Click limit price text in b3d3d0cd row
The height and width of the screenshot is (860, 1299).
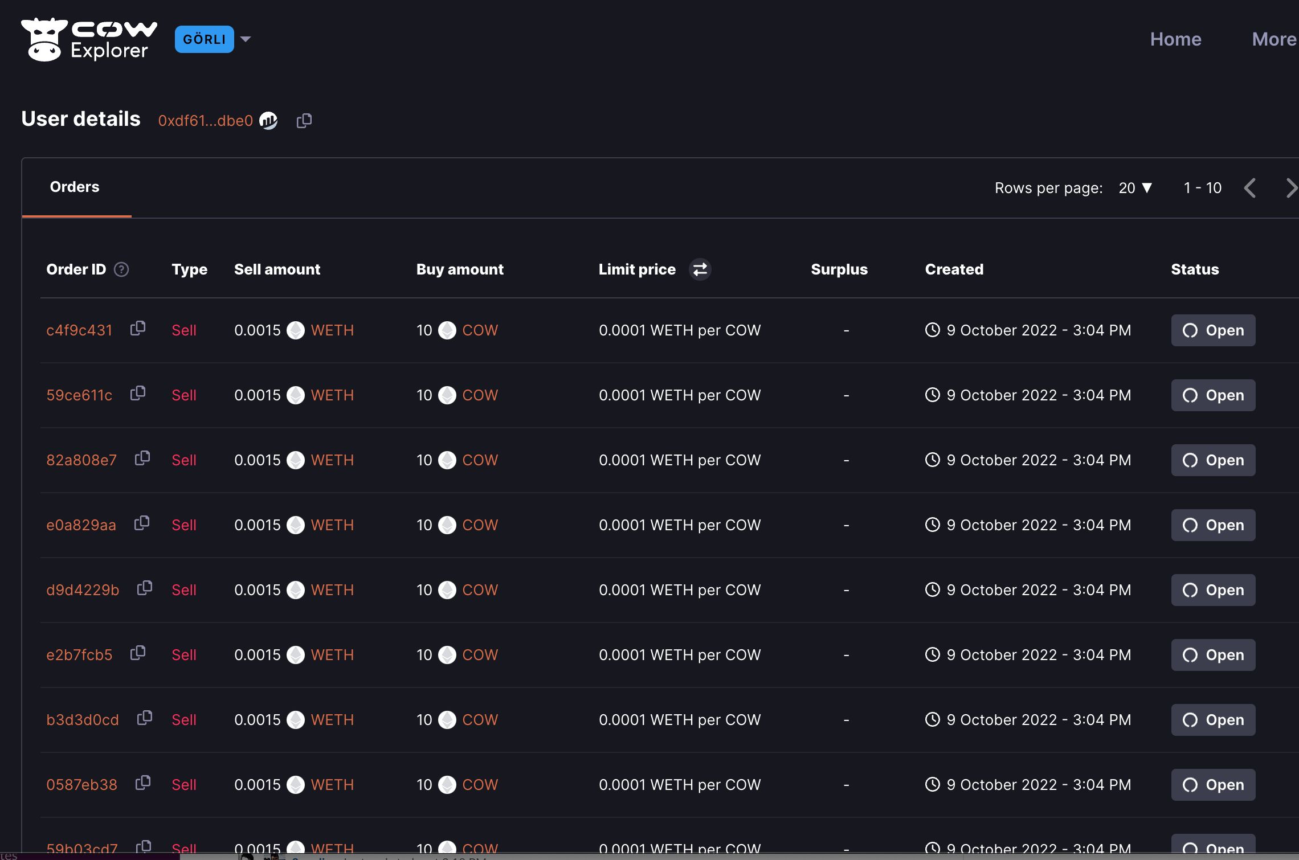point(680,720)
